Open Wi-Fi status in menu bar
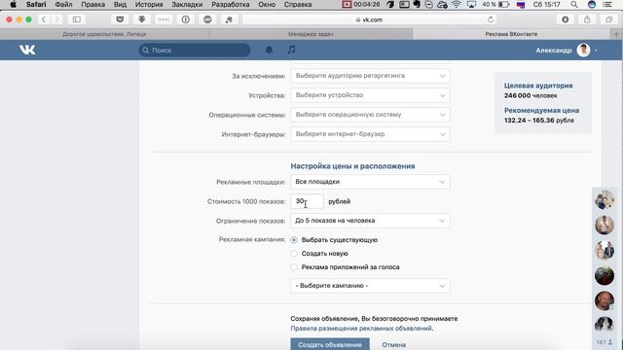Viewport: 623px width, 350px height. click(x=457, y=4)
